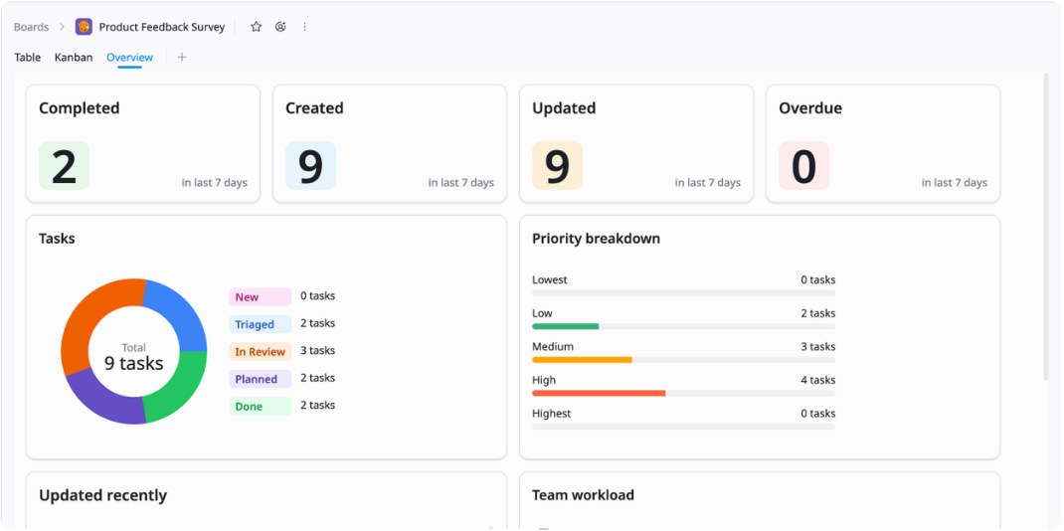Click 4 tasks next to High

coord(817,380)
